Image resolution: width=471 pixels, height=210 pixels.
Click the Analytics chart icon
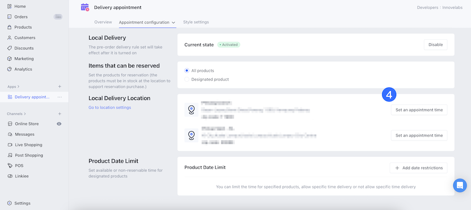9,69
